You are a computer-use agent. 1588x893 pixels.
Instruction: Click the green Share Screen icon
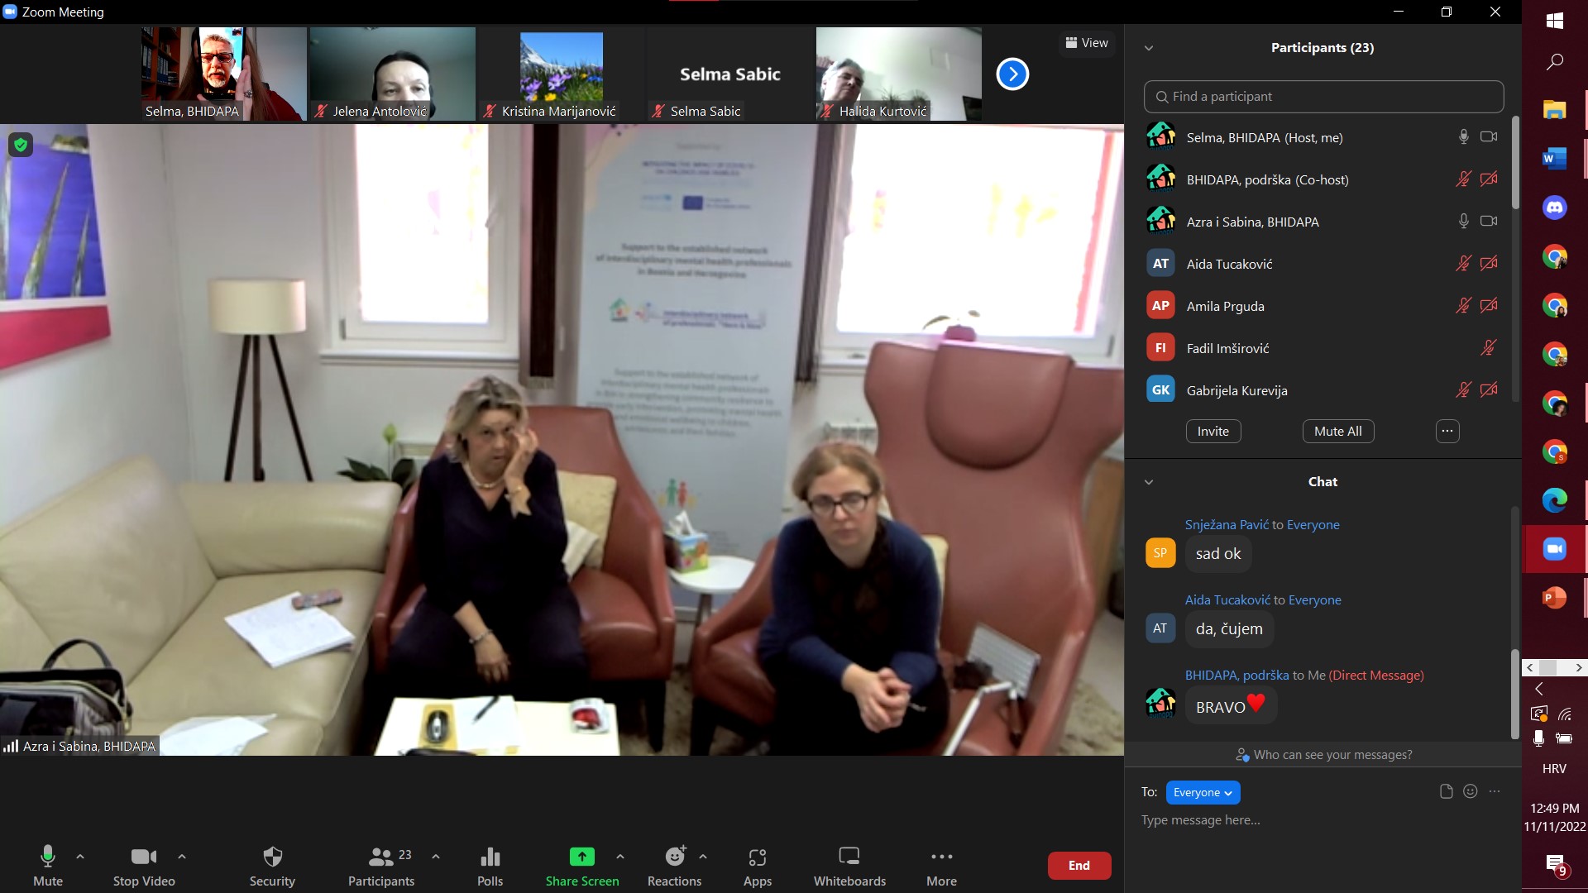(581, 857)
